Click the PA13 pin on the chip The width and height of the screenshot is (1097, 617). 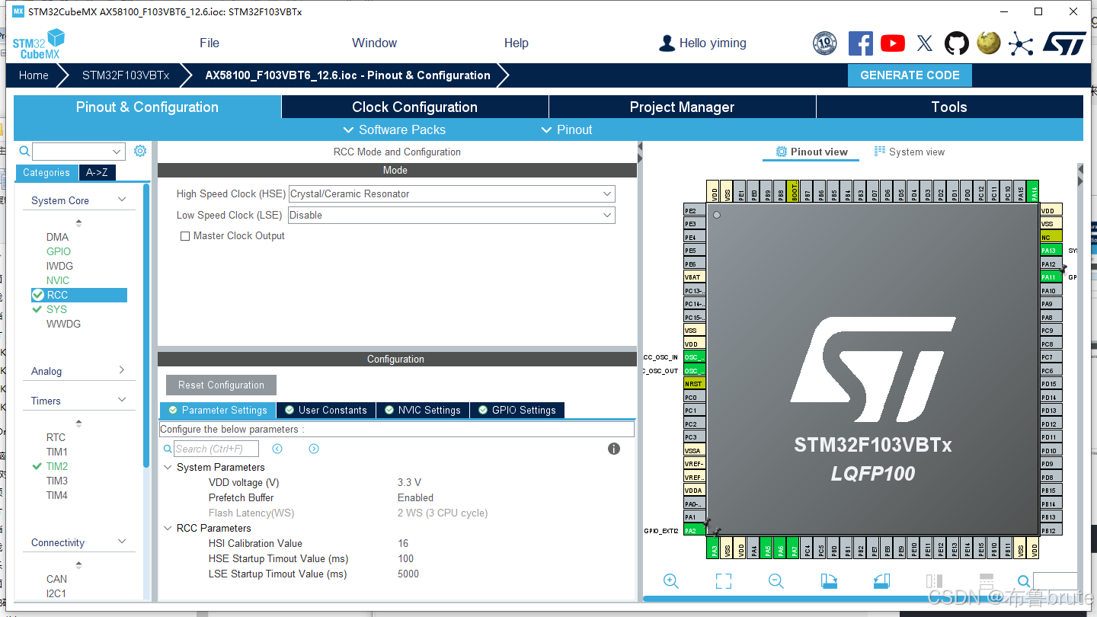click(1051, 251)
